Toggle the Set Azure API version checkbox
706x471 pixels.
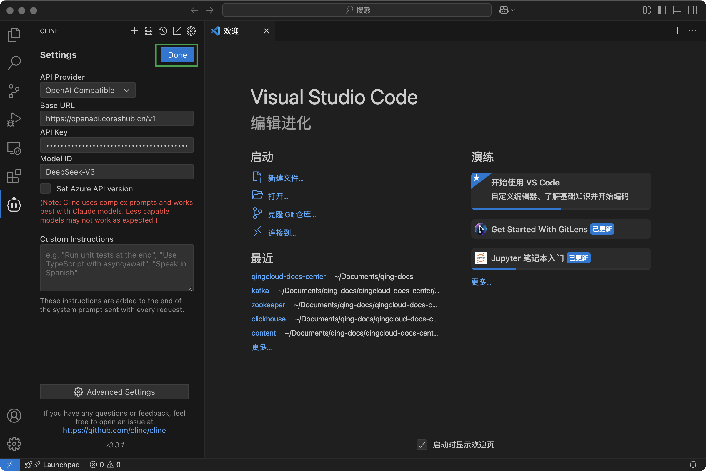click(x=46, y=188)
